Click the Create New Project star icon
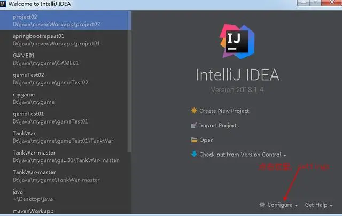The height and width of the screenshot is (216, 342). tap(194, 111)
